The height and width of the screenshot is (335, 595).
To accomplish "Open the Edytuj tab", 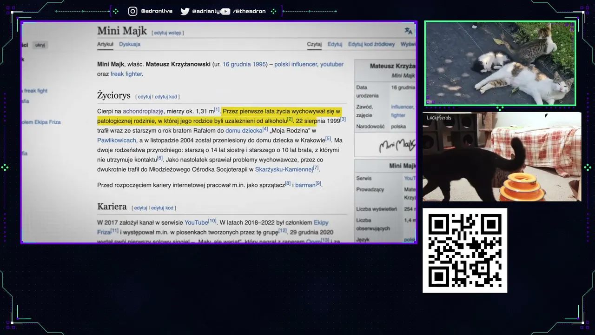I will click(335, 44).
